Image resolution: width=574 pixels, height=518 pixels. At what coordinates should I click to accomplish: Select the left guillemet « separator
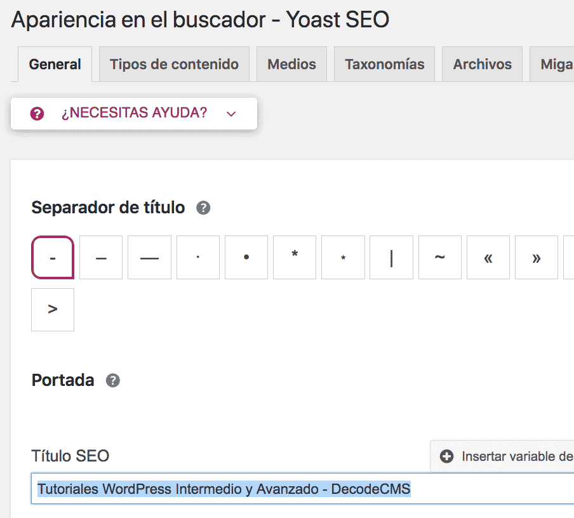[488, 257]
